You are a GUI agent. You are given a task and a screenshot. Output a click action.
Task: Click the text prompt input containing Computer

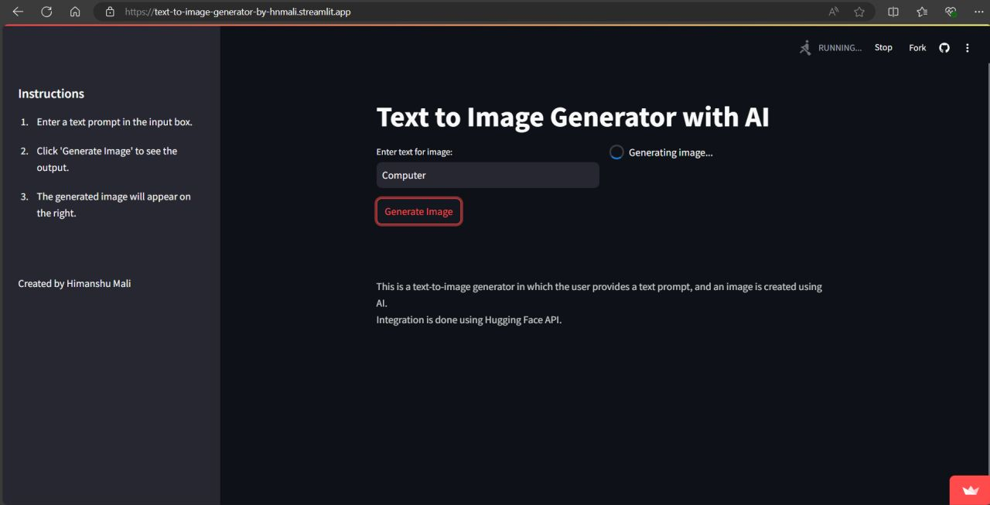coord(487,175)
